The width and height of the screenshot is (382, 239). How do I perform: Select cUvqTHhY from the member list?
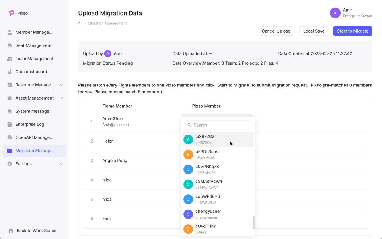pyautogui.click(x=218, y=229)
